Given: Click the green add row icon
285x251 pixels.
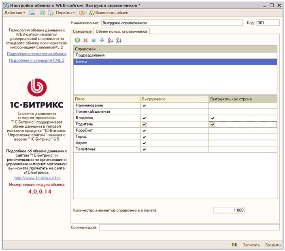Looking at the screenshot, I should coord(78,40).
